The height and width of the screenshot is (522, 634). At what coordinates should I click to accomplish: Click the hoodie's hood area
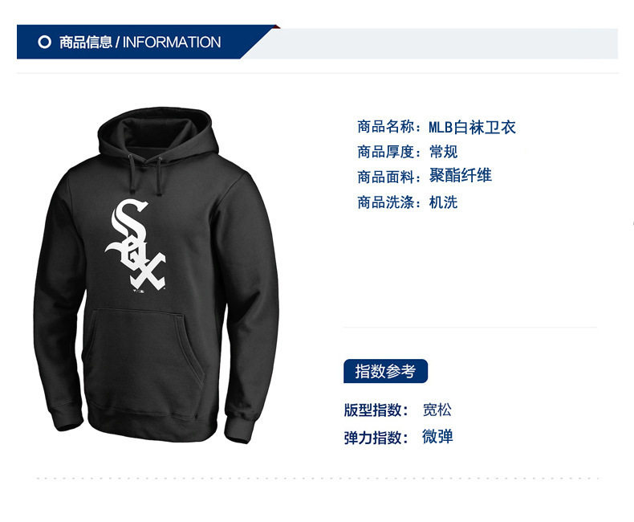(157, 132)
